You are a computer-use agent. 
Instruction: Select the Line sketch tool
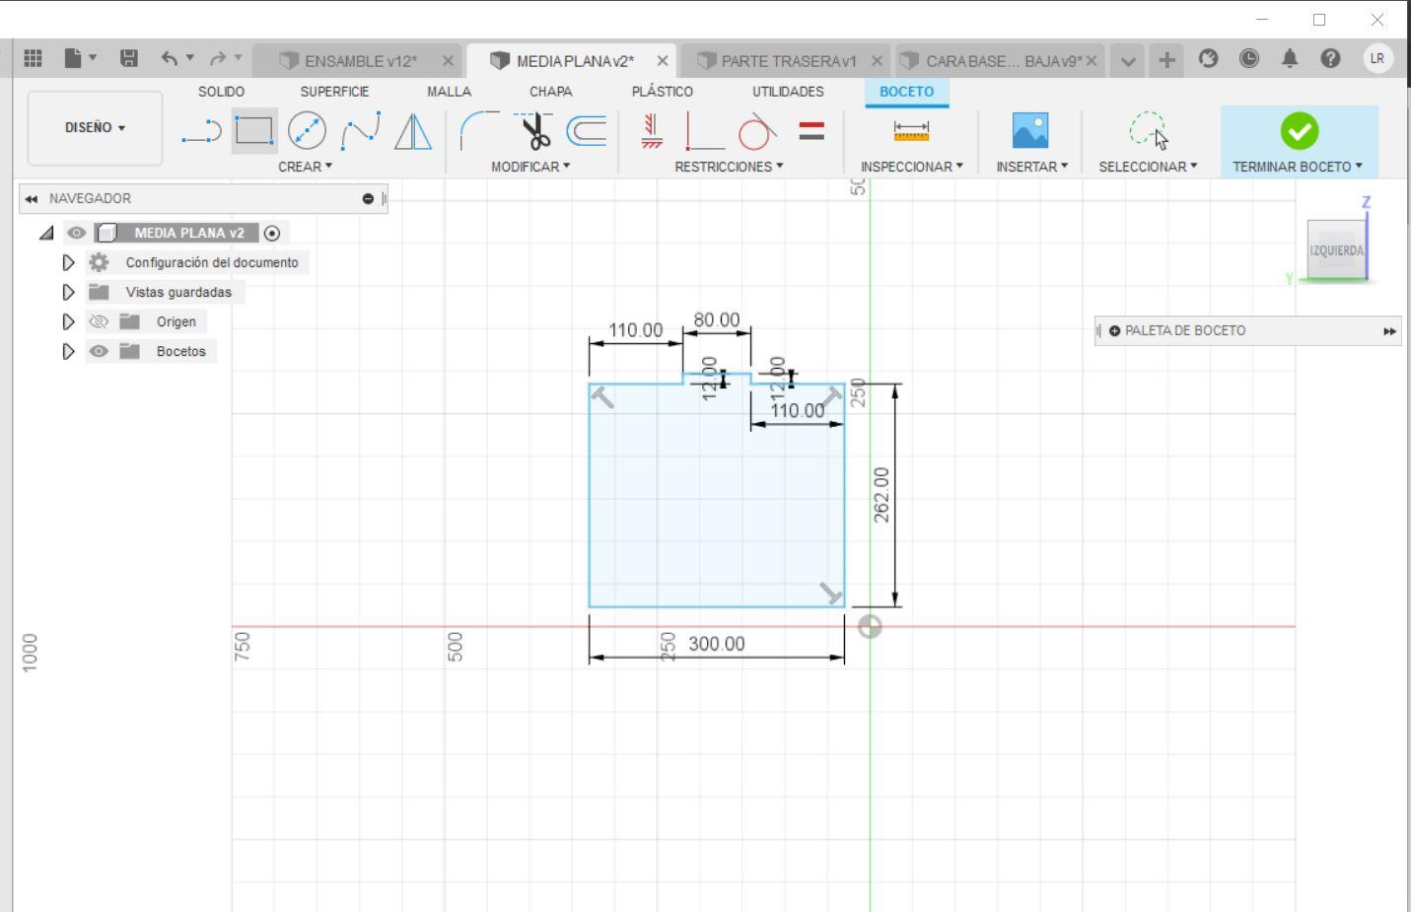[201, 131]
